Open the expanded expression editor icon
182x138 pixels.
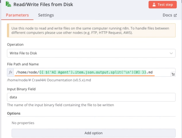[x=173, y=75]
